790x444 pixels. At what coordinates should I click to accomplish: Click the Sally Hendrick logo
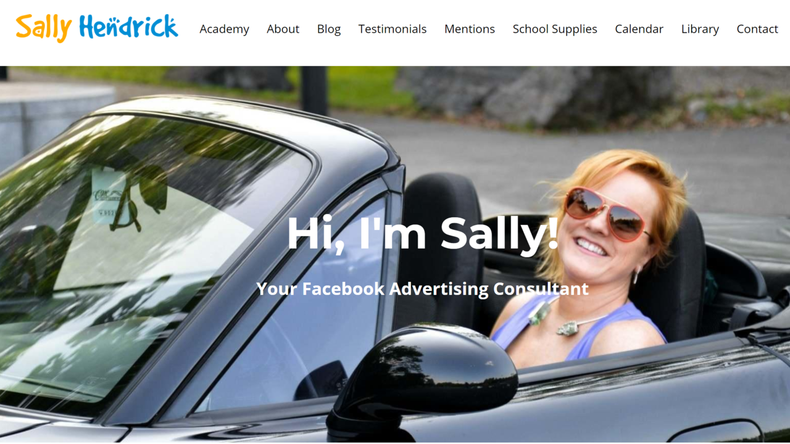coord(97,28)
